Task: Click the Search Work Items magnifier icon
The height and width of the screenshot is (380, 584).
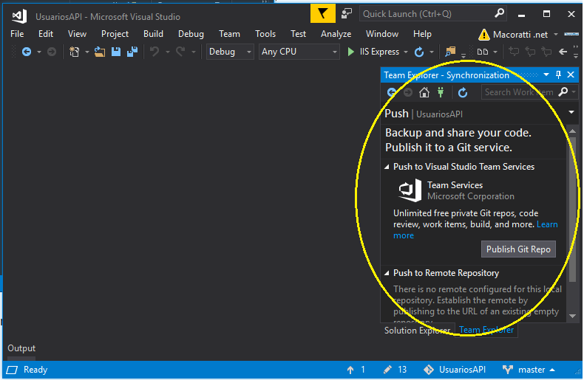Action: coord(563,91)
